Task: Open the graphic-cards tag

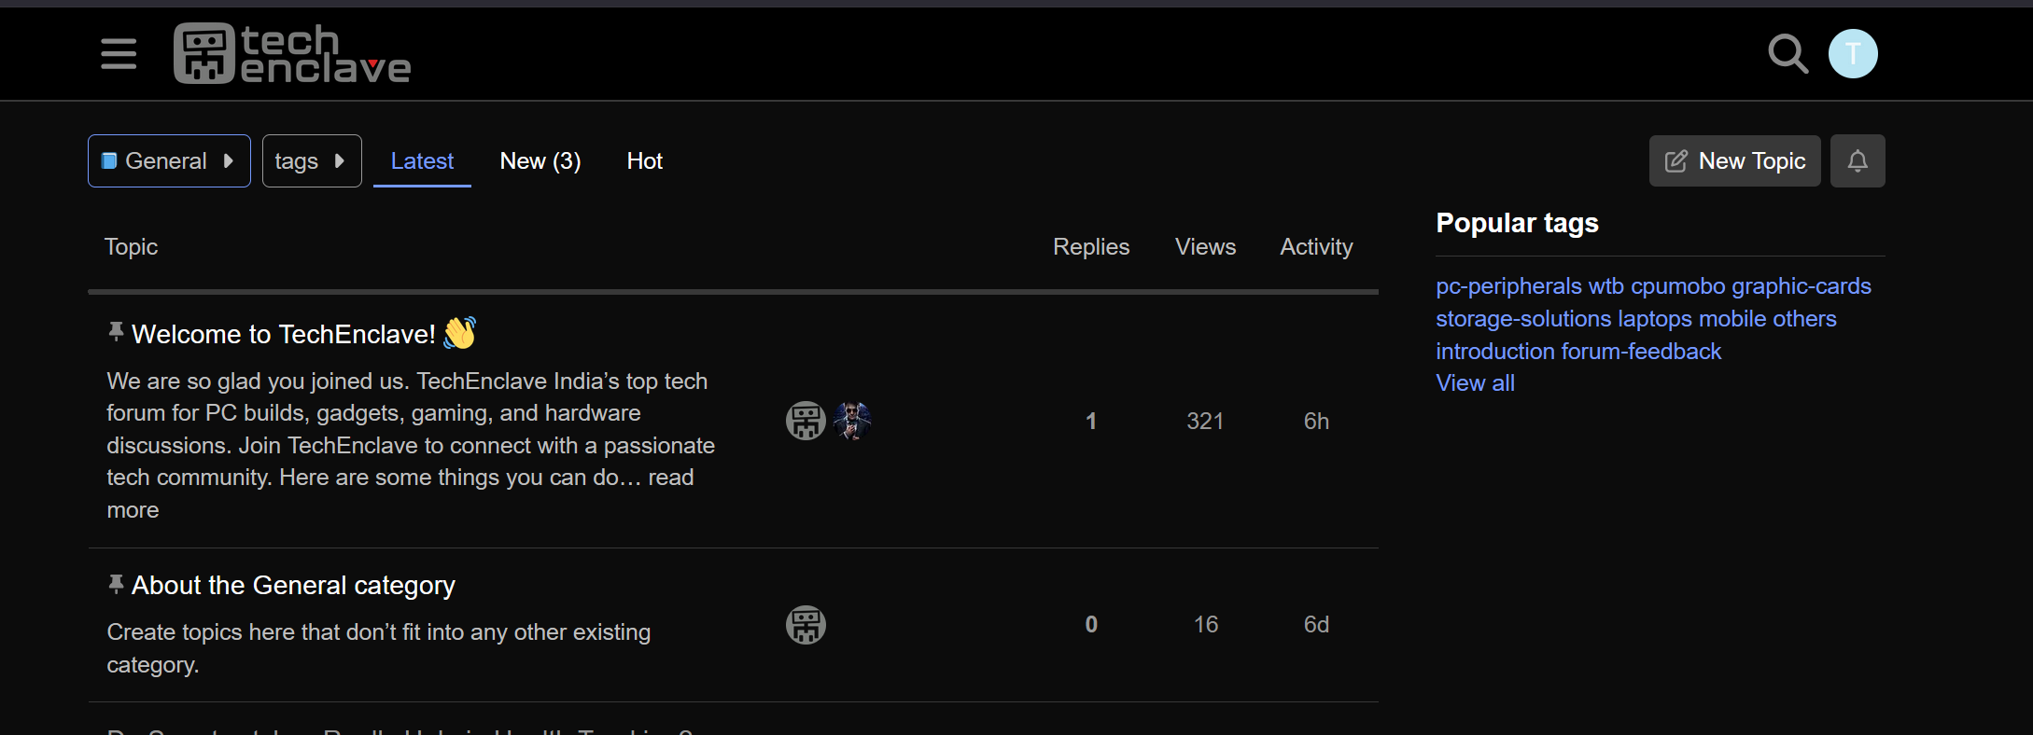Action: click(1802, 286)
